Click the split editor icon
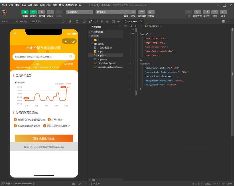The height and width of the screenshot is (186, 235). [224, 21]
